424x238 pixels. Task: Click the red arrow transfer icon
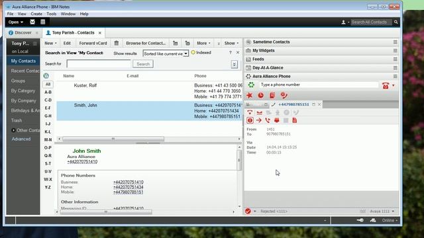point(259,120)
